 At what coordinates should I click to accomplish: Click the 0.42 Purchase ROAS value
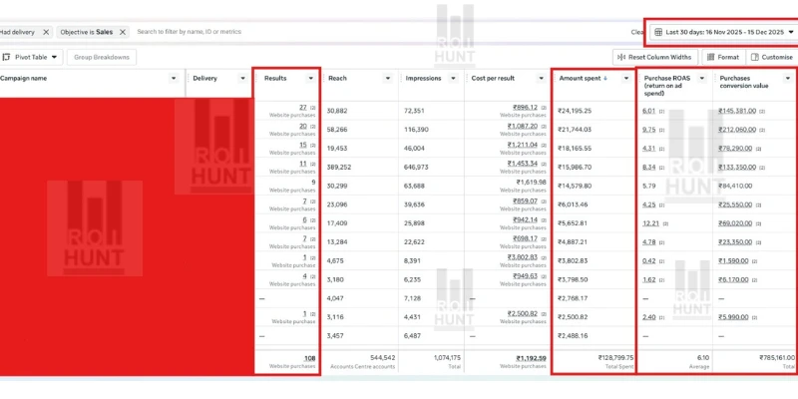pos(649,261)
